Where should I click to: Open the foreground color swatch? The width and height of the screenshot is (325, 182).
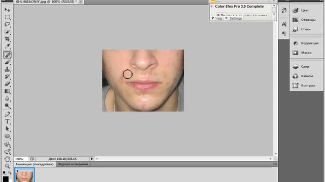pyautogui.click(x=6, y=179)
